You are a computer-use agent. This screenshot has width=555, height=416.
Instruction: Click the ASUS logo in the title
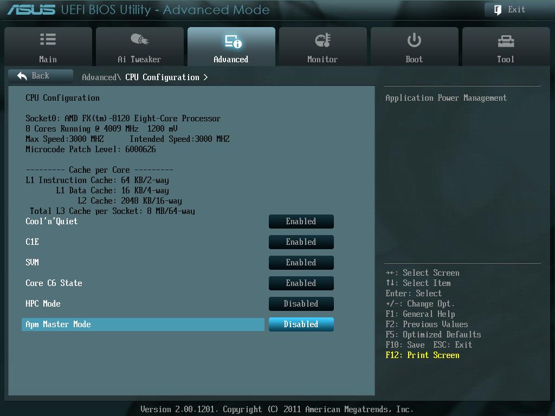point(31,10)
